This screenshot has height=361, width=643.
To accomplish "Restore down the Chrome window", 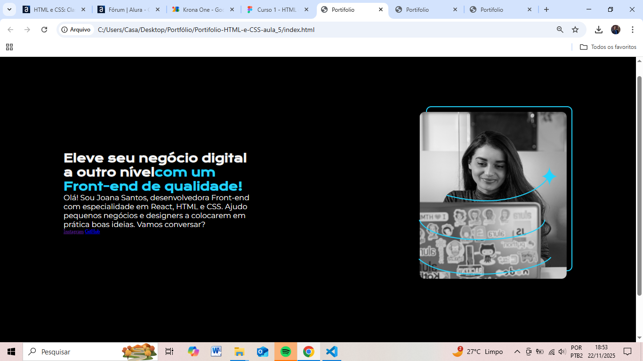I will tap(611, 9).
